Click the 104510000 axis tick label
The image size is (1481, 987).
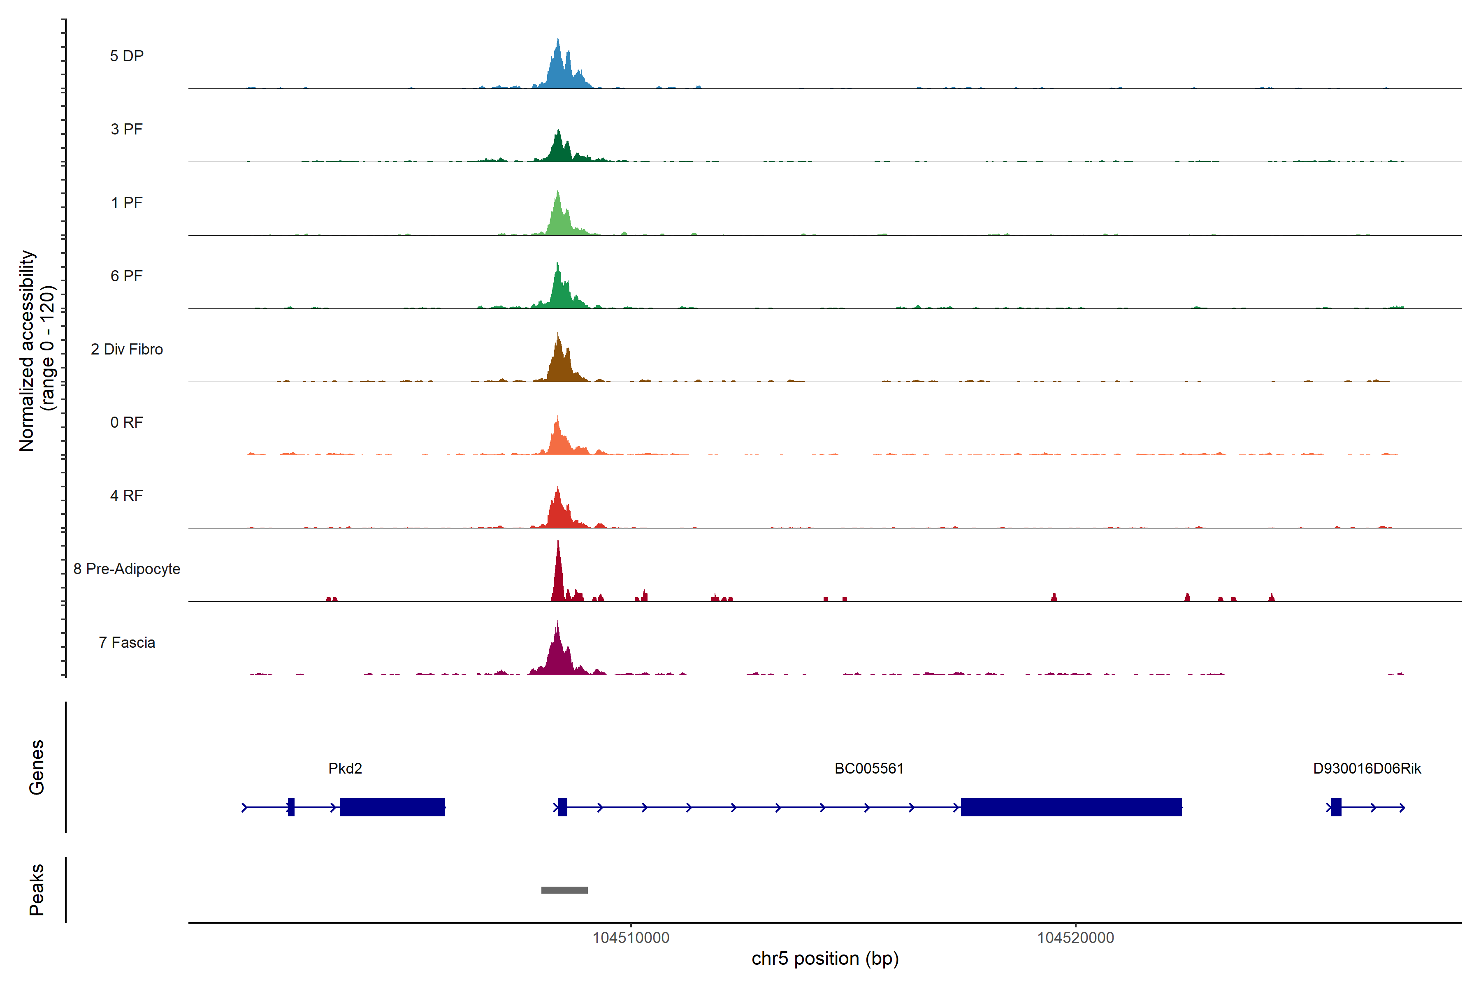(631, 938)
